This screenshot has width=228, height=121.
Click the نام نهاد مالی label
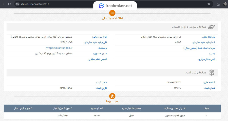click(209, 37)
